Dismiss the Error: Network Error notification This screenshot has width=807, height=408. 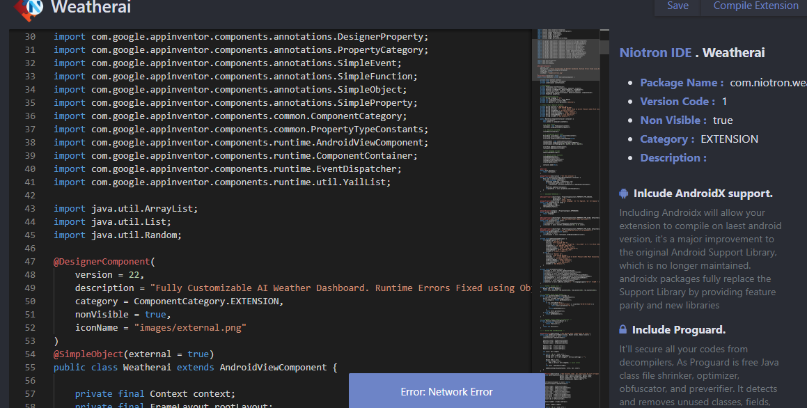click(446, 391)
